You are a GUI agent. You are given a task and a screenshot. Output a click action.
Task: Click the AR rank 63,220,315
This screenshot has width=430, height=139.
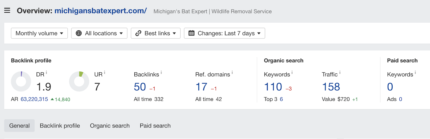(34, 99)
